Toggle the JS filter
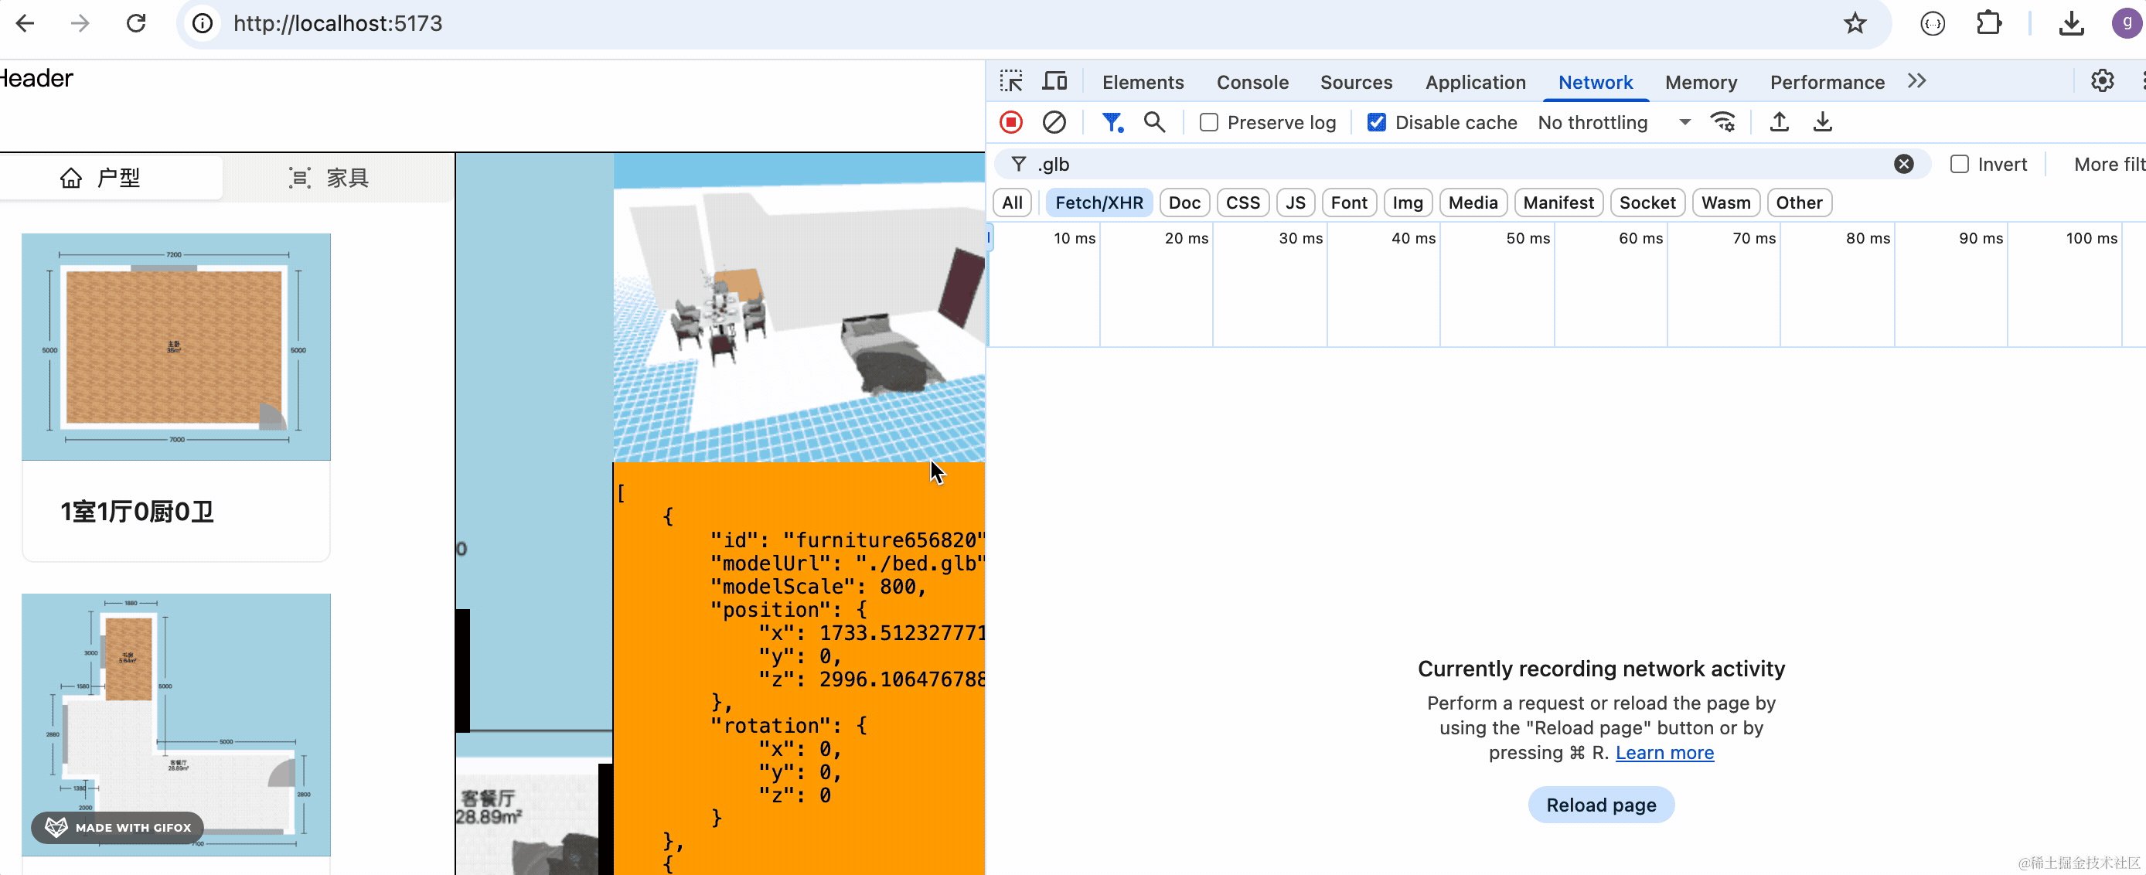Viewport: 2146px width, 875px height. point(1295,203)
